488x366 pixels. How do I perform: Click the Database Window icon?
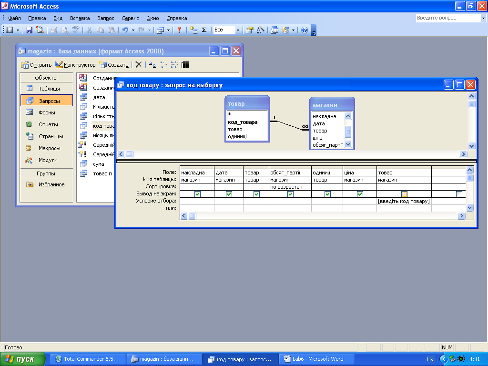[x=274, y=30]
